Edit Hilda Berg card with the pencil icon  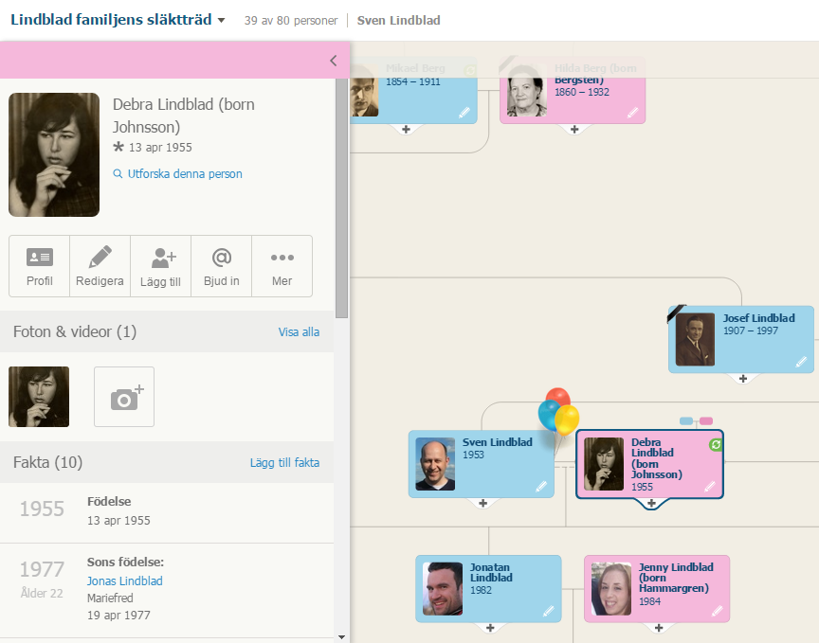coord(632,112)
